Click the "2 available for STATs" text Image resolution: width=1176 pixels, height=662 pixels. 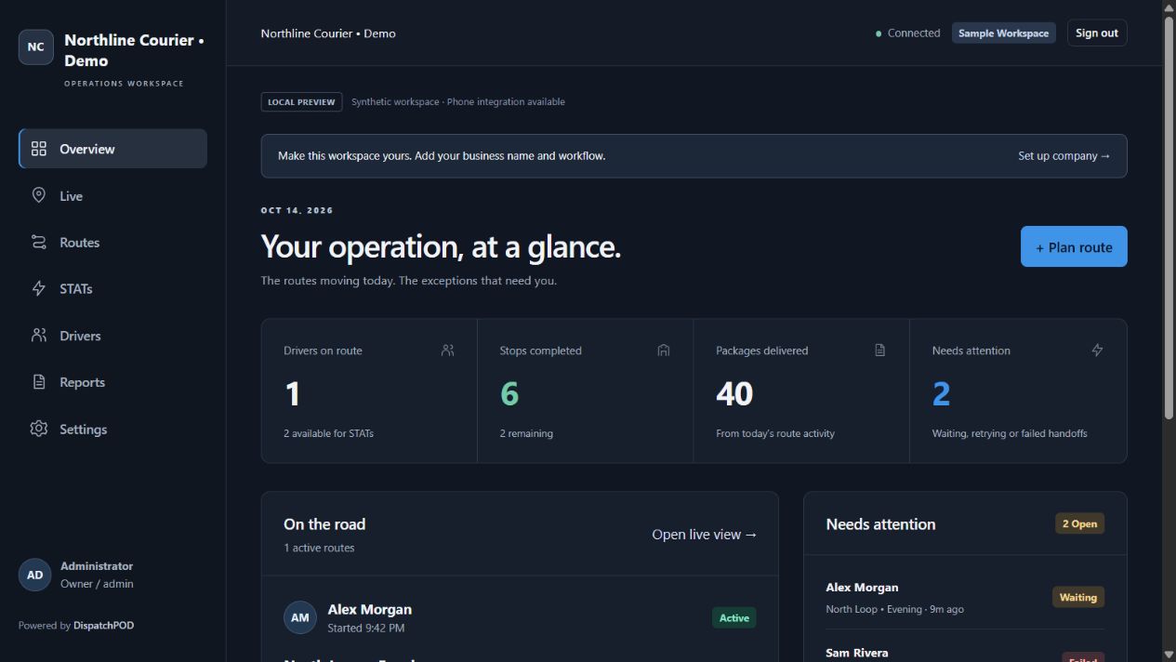coord(328,433)
